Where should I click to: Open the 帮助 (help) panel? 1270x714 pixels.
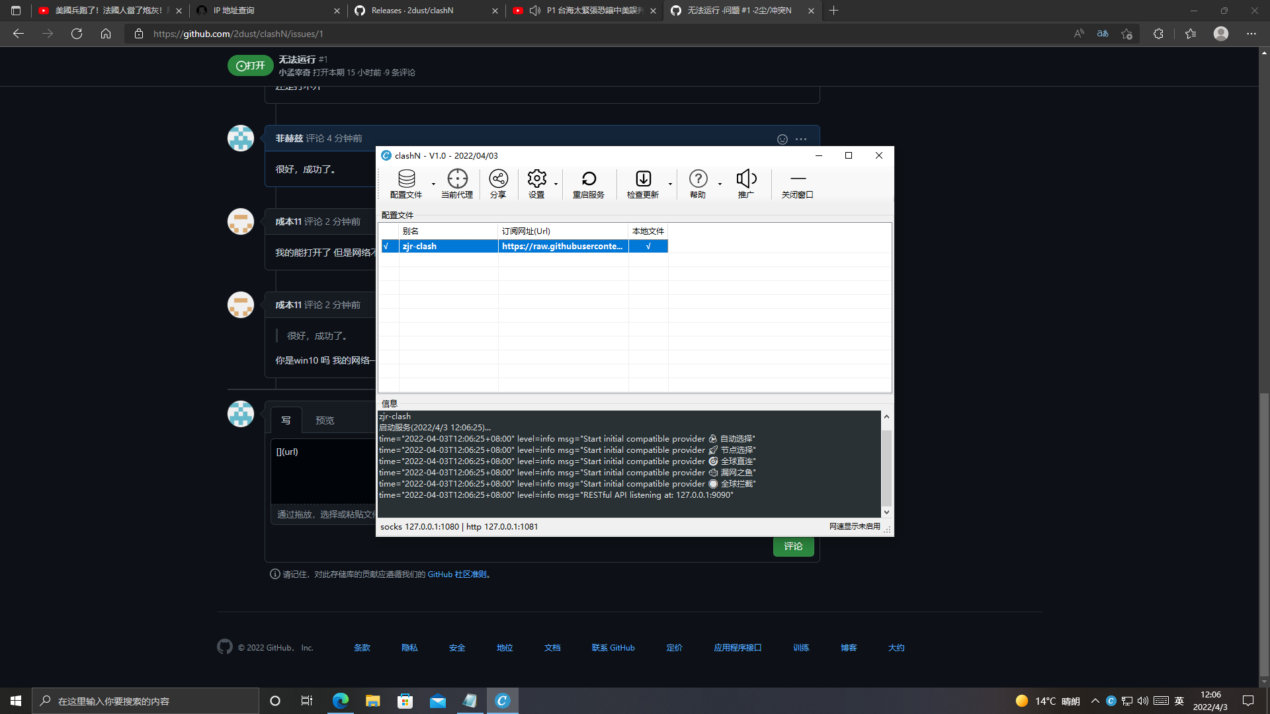click(698, 184)
